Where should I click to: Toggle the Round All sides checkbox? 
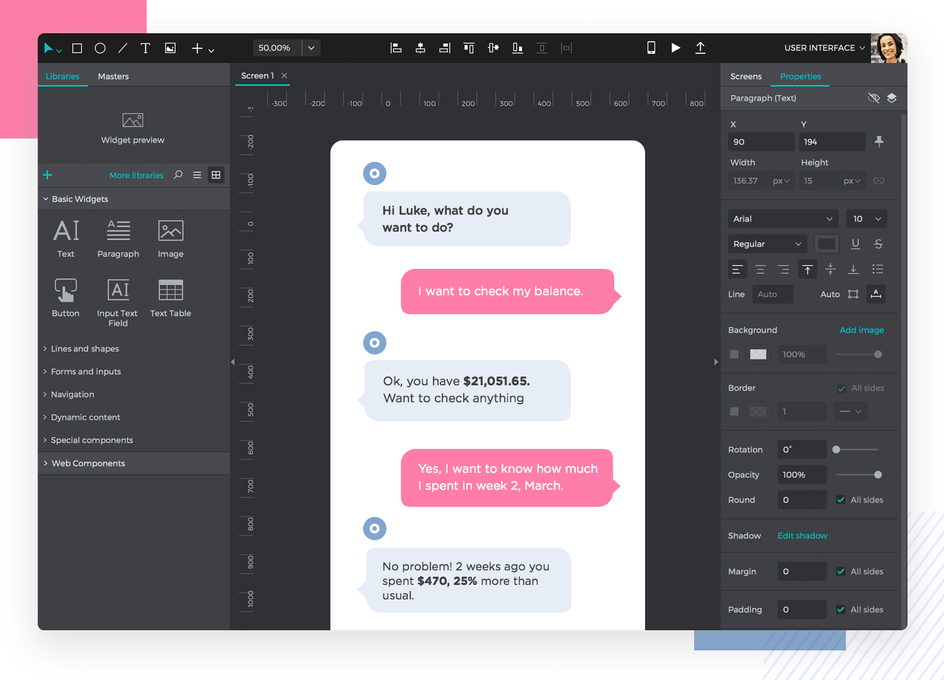pyautogui.click(x=841, y=500)
